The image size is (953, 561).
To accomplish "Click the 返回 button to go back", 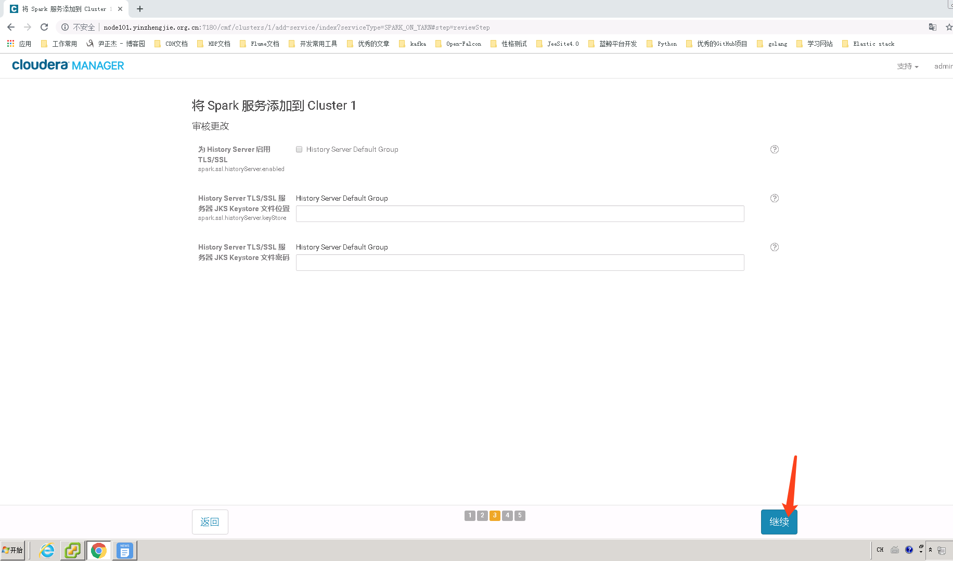I will click(210, 521).
